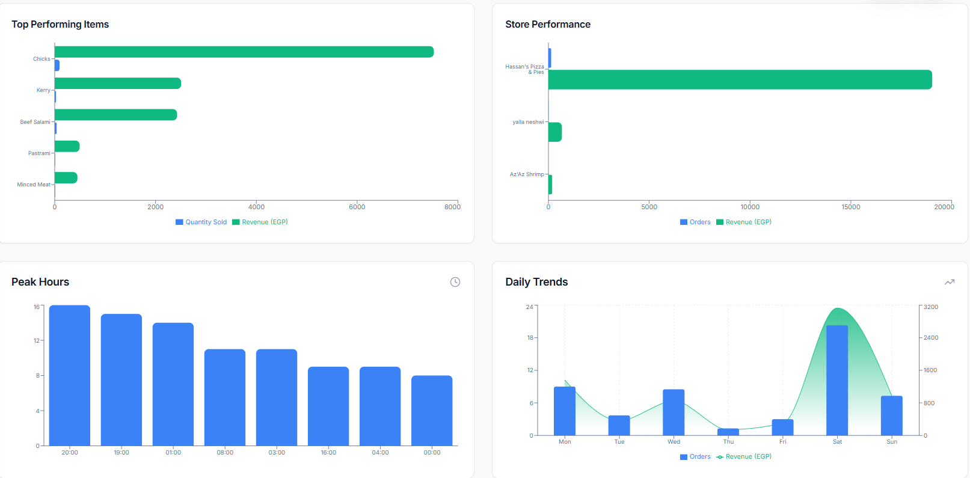This screenshot has width=970, height=478.
Task: Select the 00:00 bar in Peak Hours
Action: coord(432,411)
